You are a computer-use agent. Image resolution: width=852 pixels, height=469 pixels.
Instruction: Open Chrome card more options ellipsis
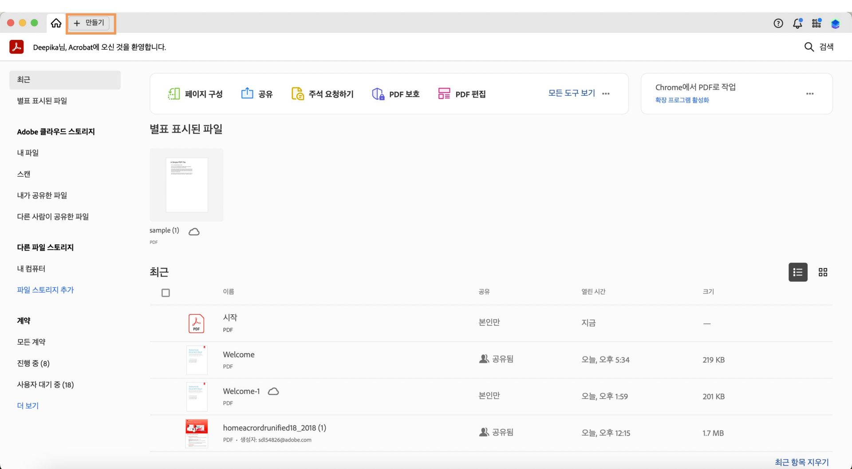(810, 94)
